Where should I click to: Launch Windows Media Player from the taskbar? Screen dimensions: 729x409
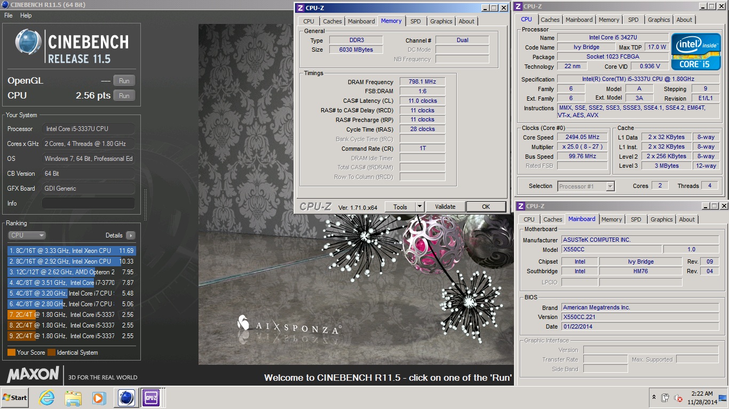pos(99,397)
